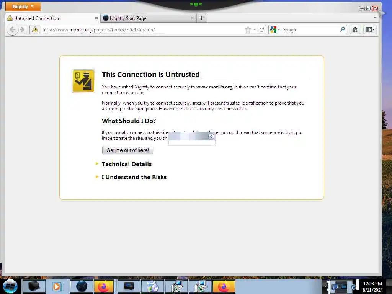392x294 pixels.
Task: Open Windows Media Player from taskbar
Action: click(57, 286)
